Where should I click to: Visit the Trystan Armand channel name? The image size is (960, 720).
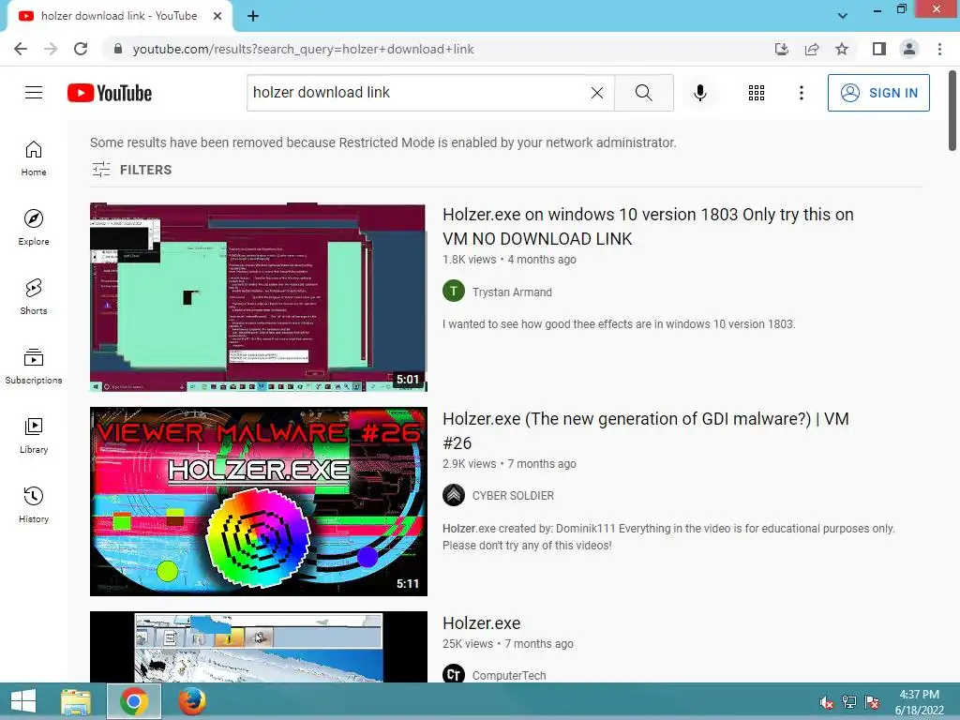512,292
